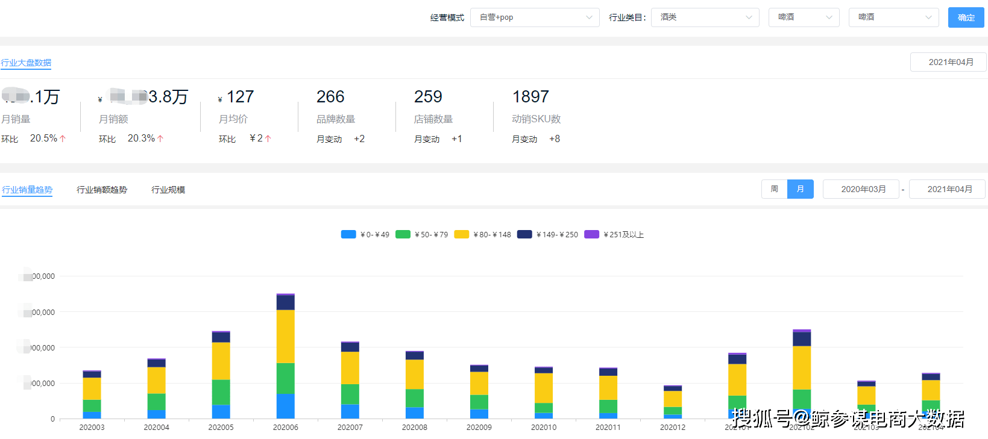Click the 202012 x-axis label
988x439 pixels.
[x=673, y=428]
